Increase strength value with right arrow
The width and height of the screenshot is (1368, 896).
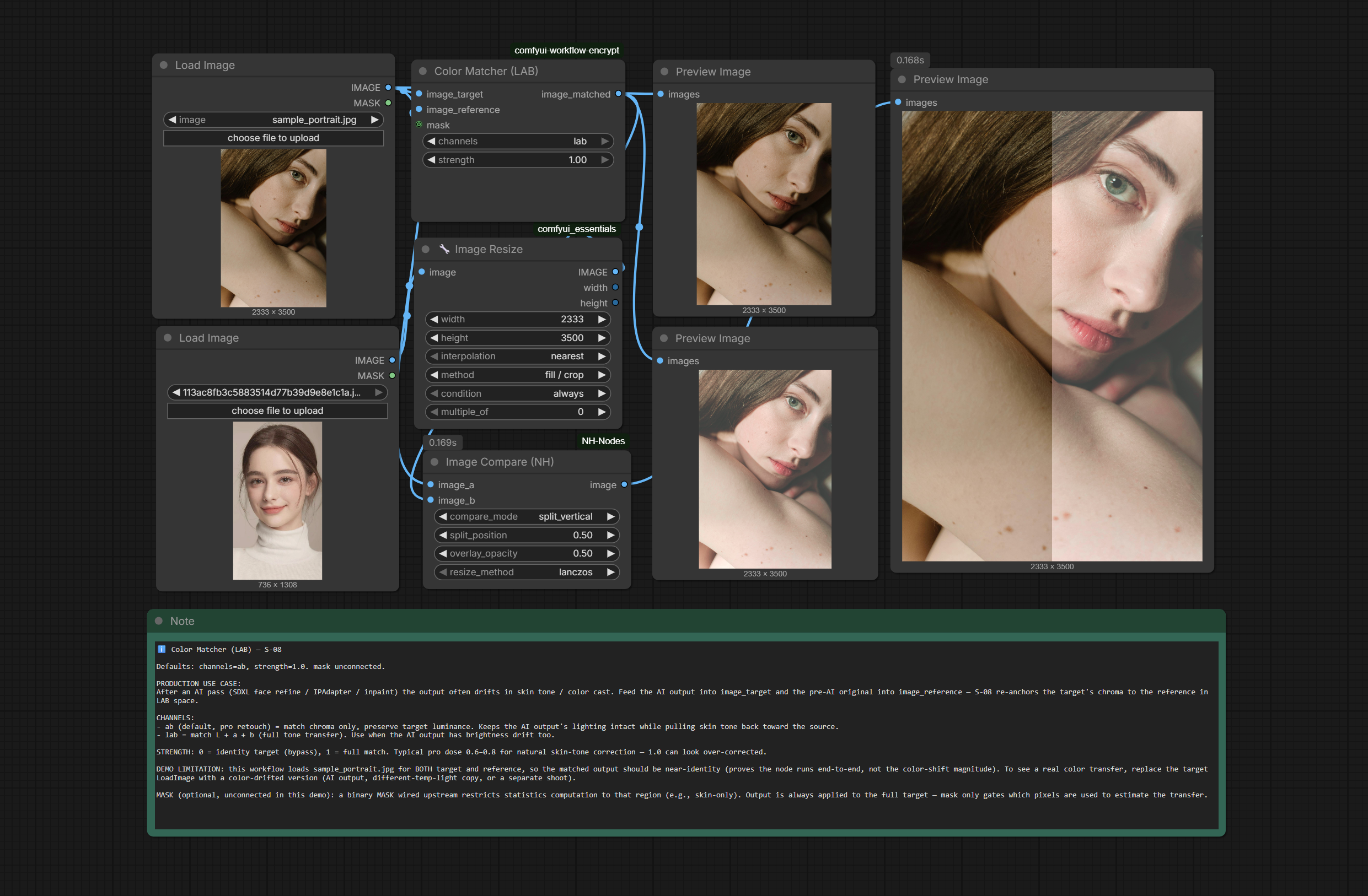point(605,160)
